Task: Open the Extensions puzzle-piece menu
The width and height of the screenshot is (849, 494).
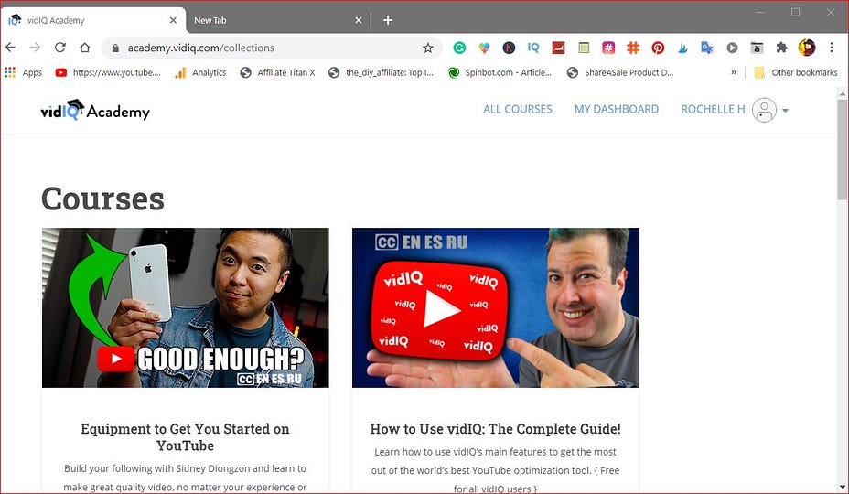Action: point(781,48)
